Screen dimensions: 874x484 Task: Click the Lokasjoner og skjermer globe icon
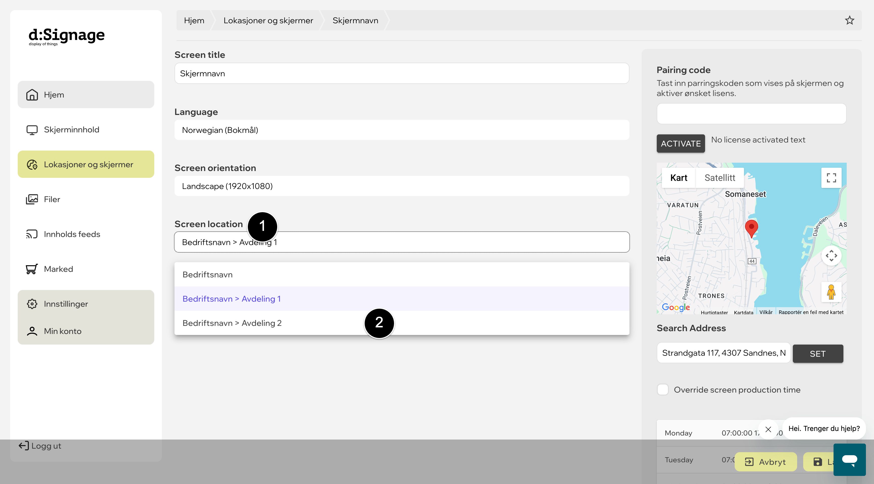point(32,164)
